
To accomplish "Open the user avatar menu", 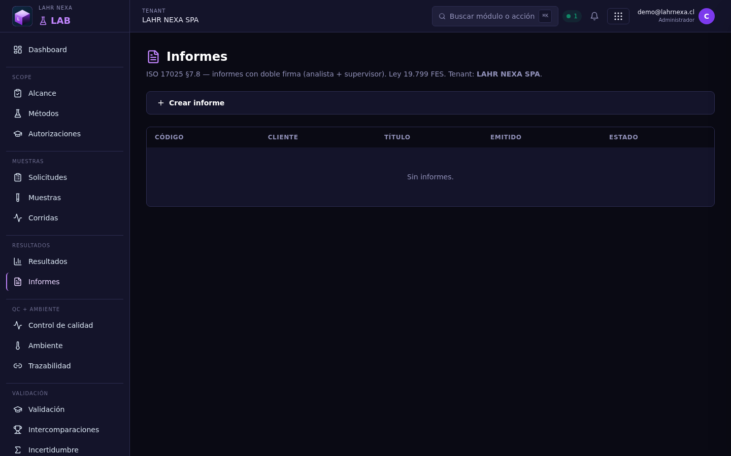I will tap(707, 16).
